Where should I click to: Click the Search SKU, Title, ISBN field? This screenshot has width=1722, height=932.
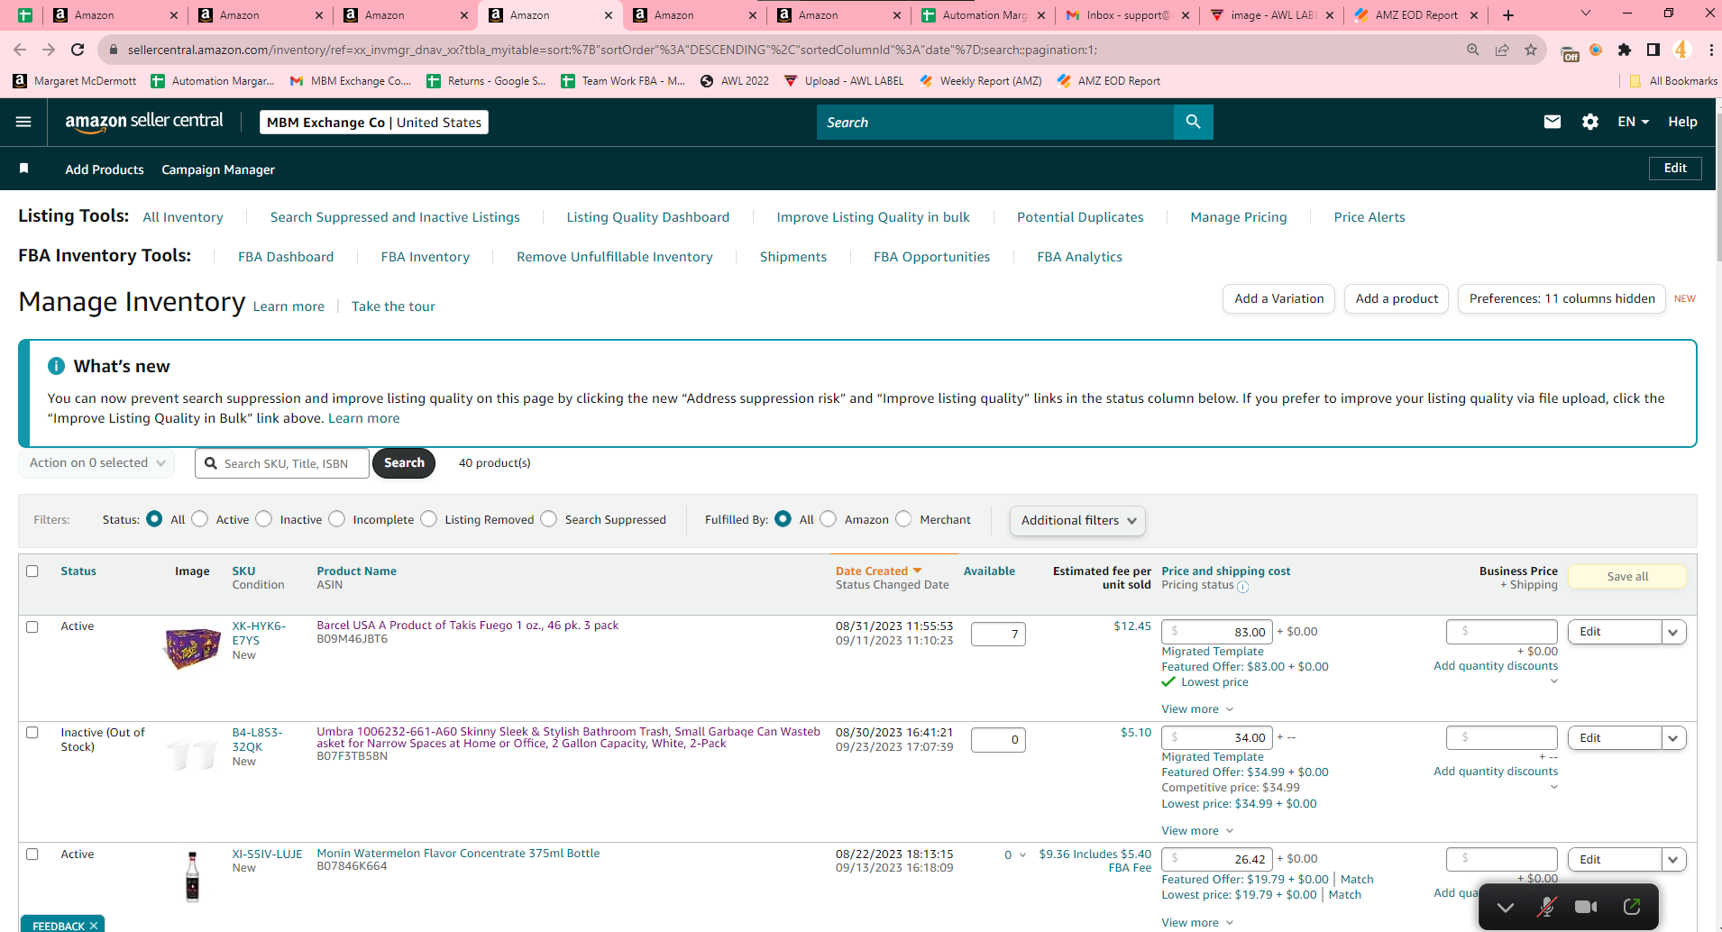[282, 463]
